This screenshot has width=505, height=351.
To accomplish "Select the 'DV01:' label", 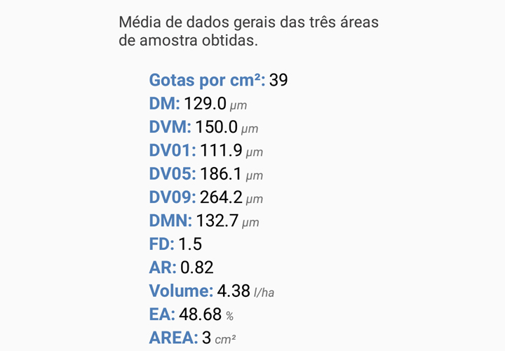I will click(173, 150).
